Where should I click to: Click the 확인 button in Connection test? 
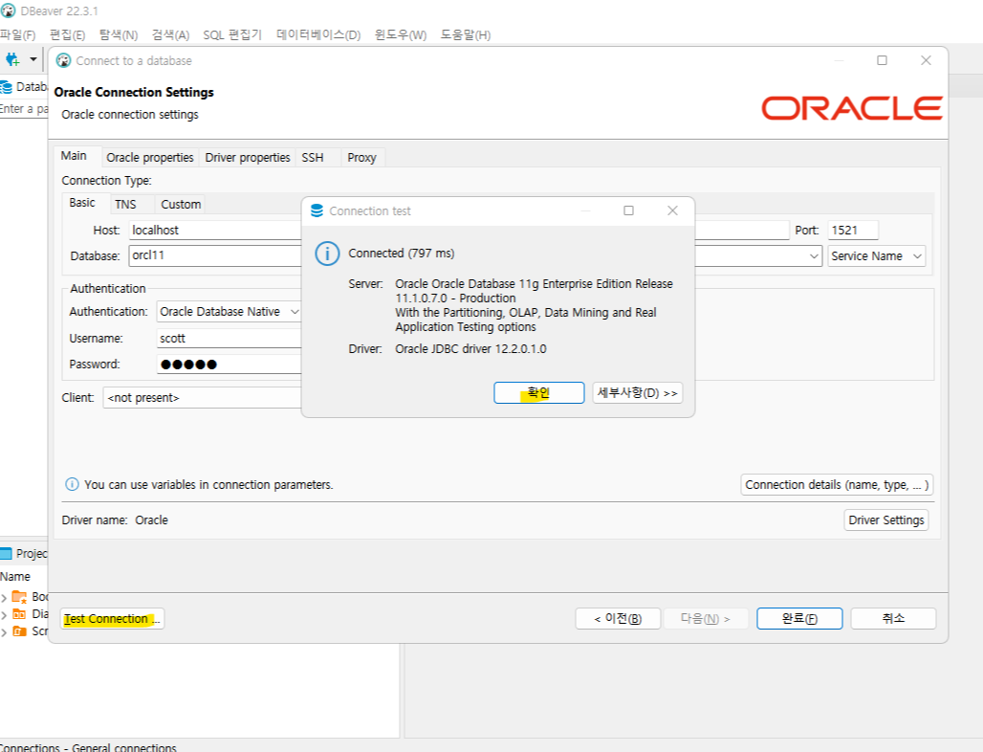539,392
